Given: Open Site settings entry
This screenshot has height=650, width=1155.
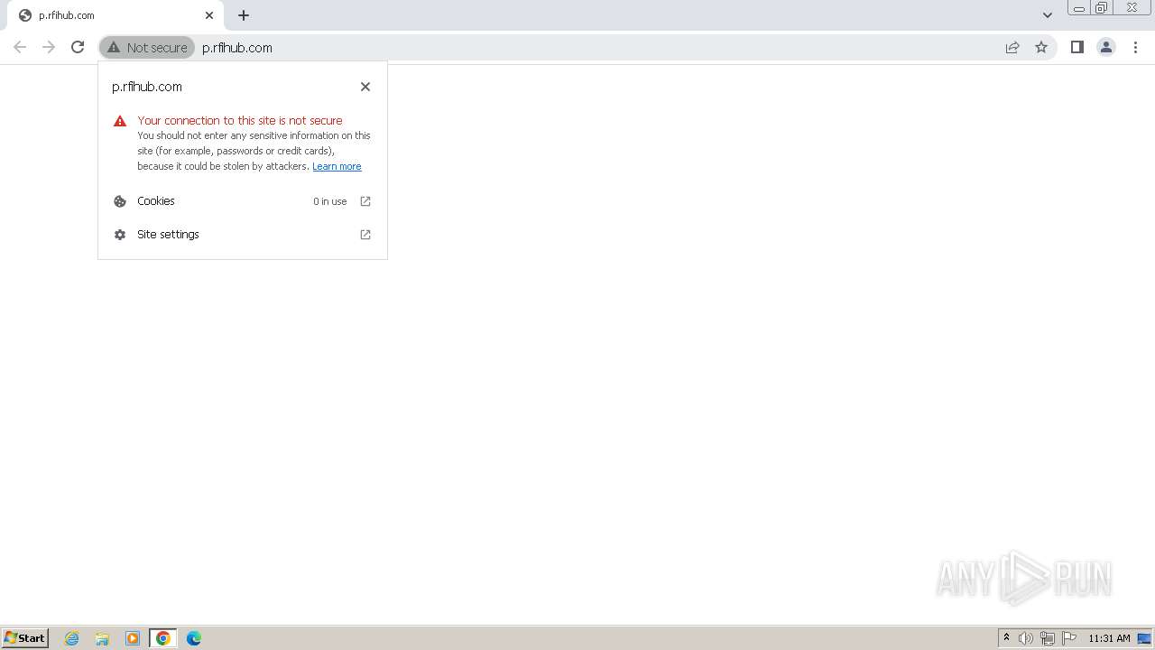Looking at the screenshot, I should click(243, 235).
